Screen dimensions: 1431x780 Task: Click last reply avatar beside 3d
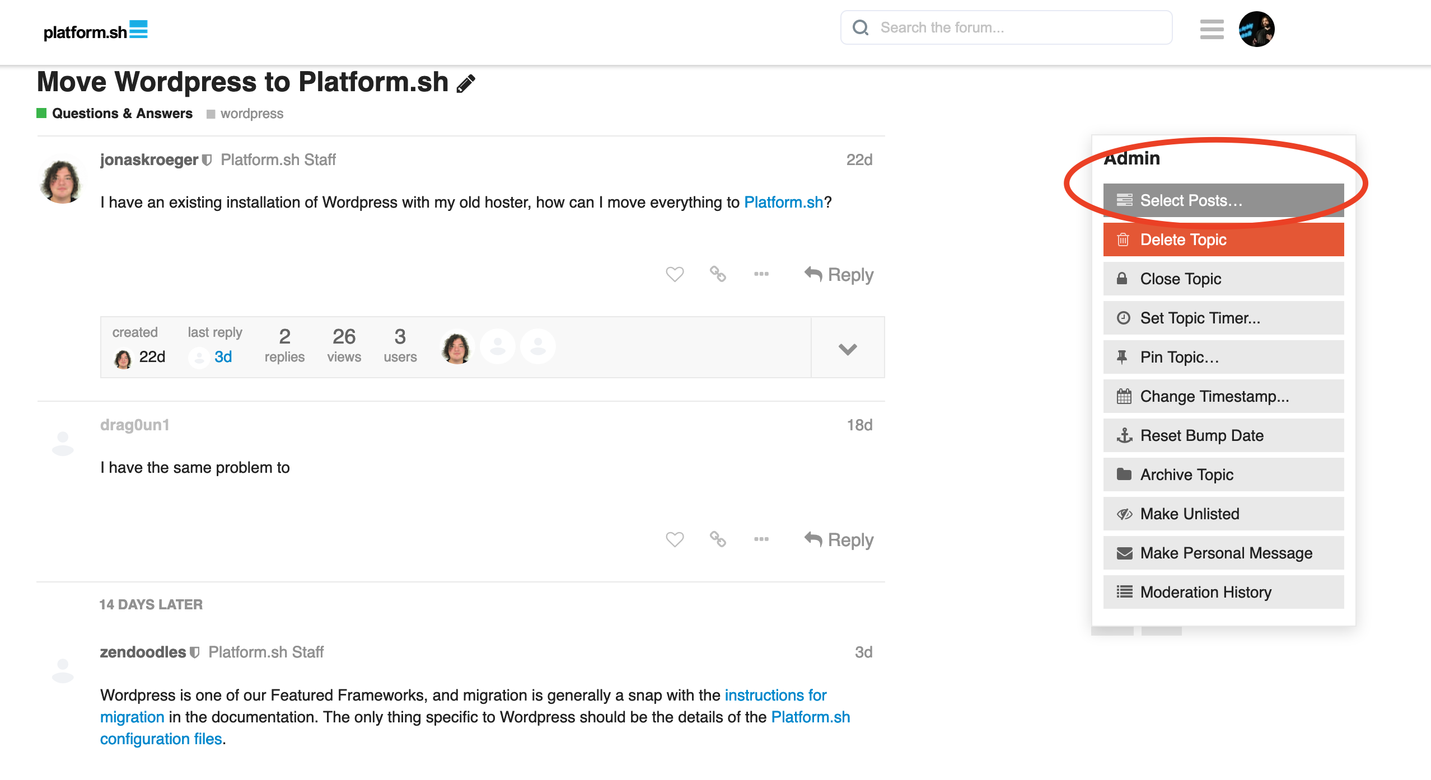(199, 358)
